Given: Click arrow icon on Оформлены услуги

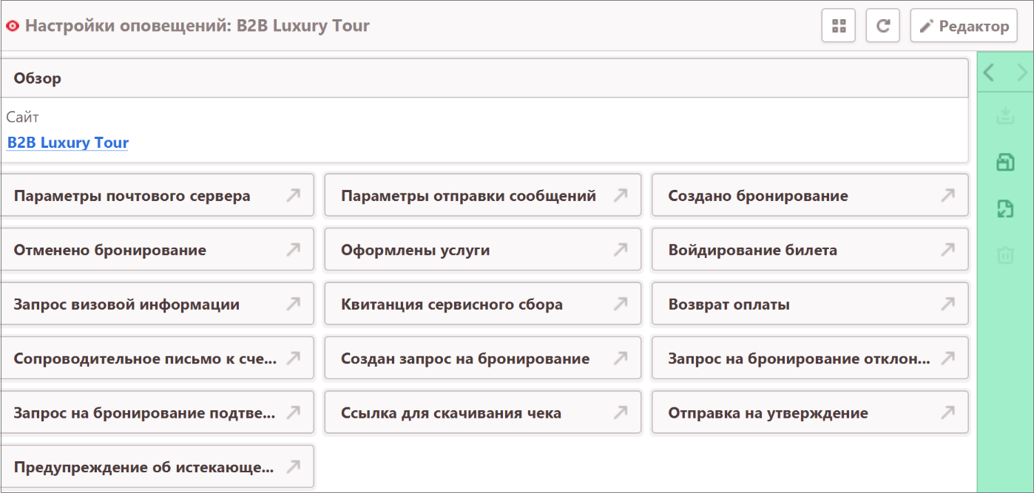Looking at the screenshot, I should pyautogui.click(x=621, y=250).
